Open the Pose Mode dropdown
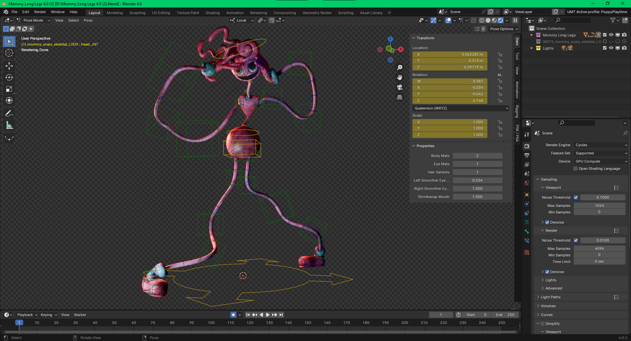This screenshot has height=341, width=631. pos(33,20)
